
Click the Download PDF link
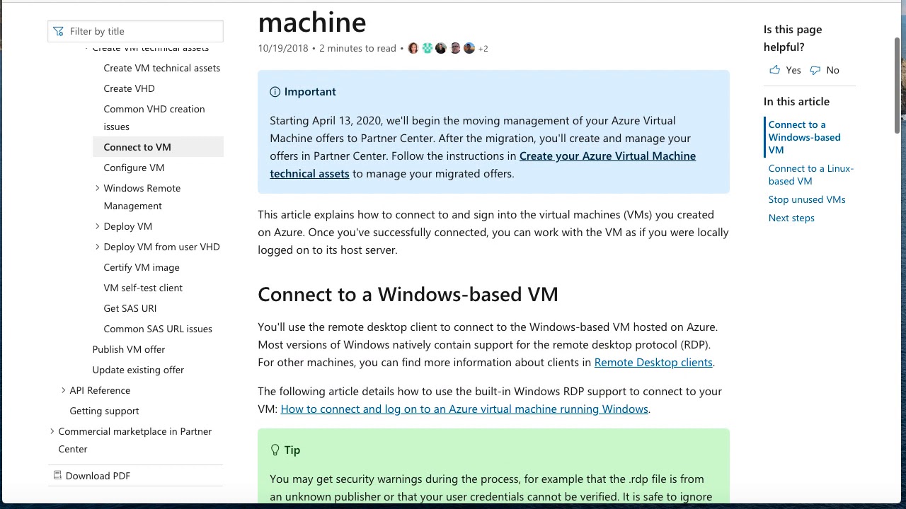[x=98, y=476]
